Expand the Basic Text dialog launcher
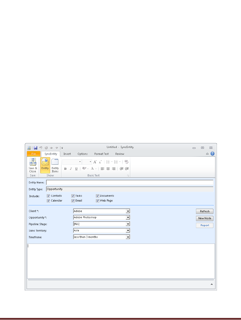This screenshot has height=320, width=241. tap(128, 176)
